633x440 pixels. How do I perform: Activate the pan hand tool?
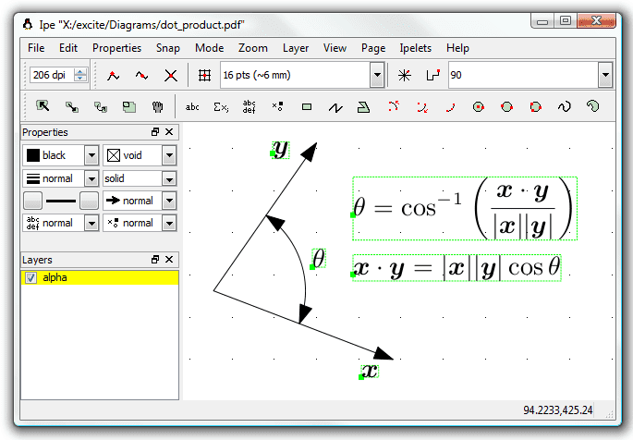click(157, 107)
